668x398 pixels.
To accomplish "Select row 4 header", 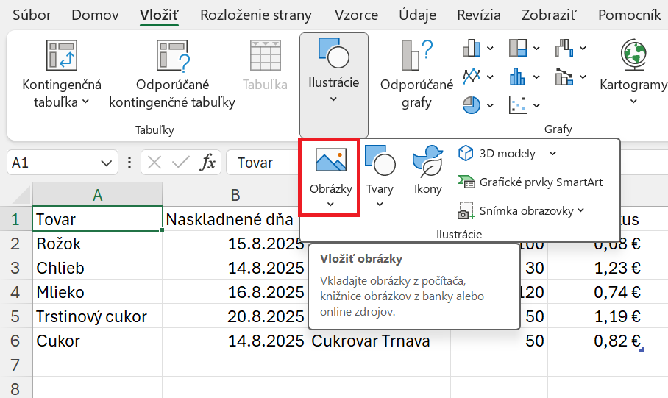I will pos(15,292).
